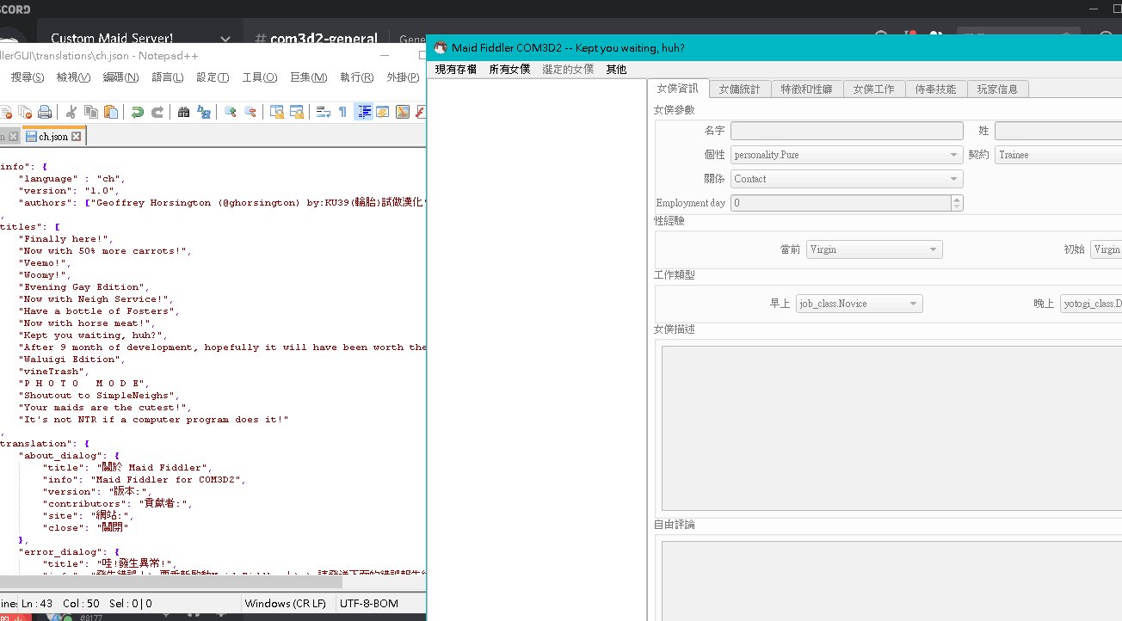Switch to the 特徵和性癖 tab

[x=806, y=89]
